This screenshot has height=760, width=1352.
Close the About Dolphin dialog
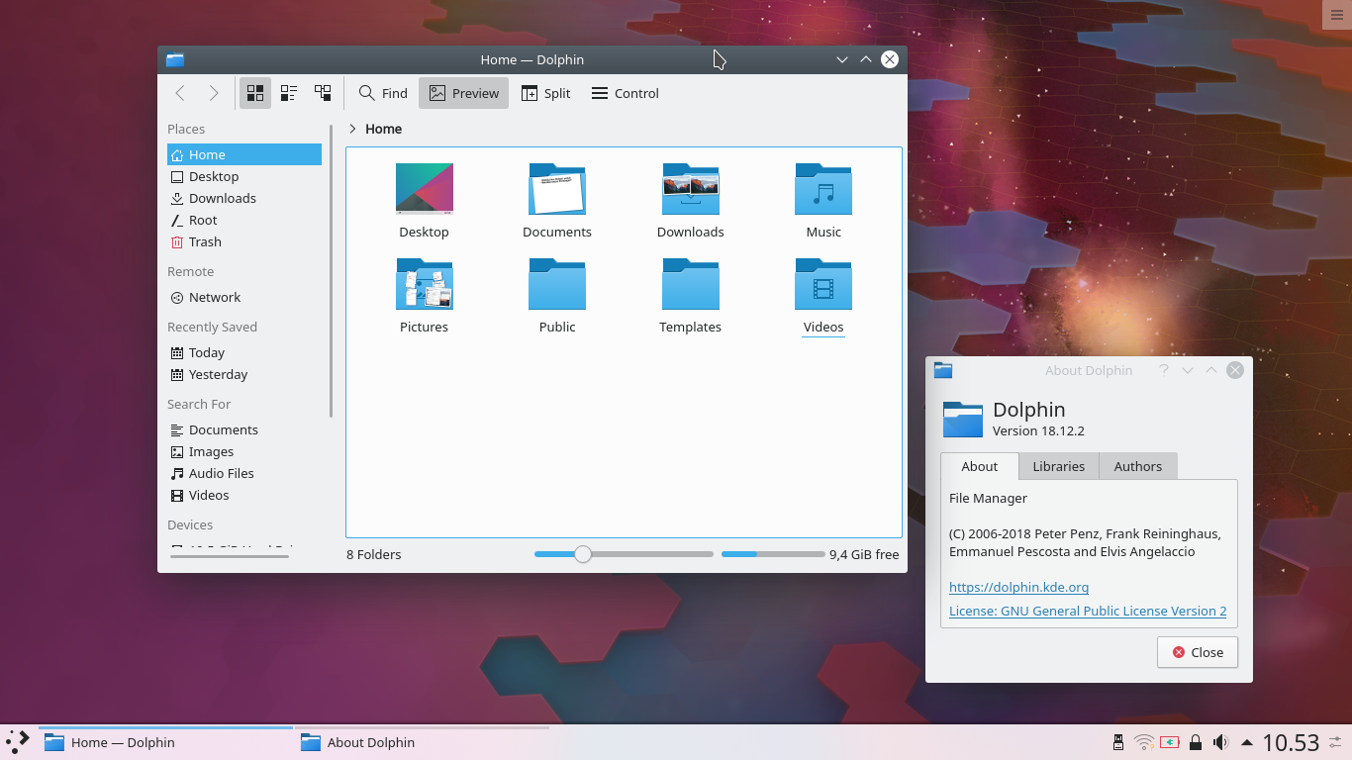coord(1198,652)
